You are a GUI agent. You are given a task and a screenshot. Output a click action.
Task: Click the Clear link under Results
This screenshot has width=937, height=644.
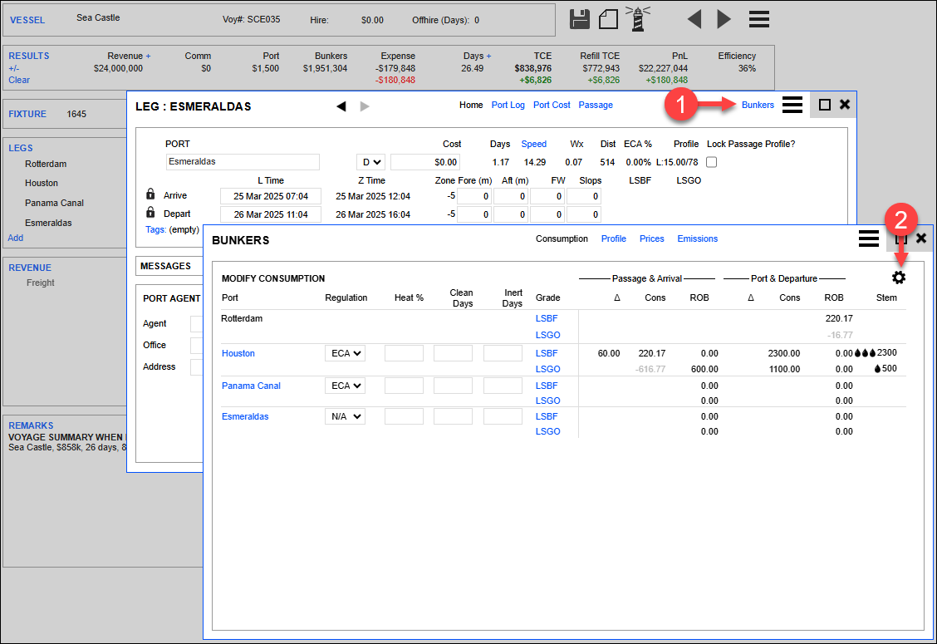click(x=19, y=80)
